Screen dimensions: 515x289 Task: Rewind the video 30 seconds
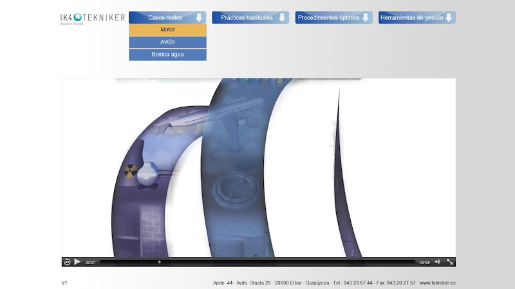67,262
